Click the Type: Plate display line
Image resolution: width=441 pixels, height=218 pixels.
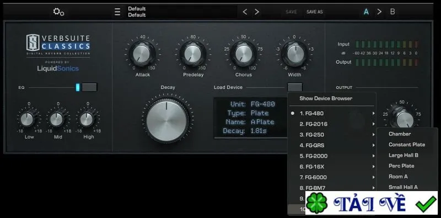tap(248, 113)
